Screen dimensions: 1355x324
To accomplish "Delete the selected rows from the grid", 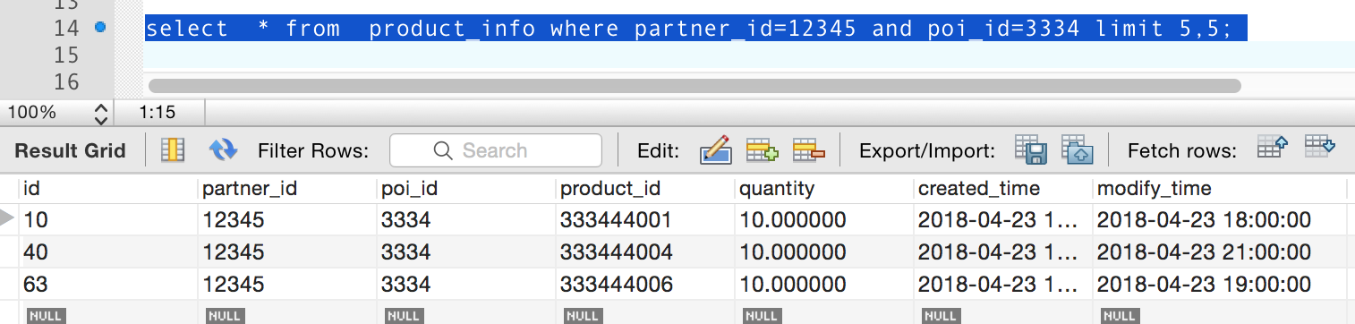I will point(808,149).
